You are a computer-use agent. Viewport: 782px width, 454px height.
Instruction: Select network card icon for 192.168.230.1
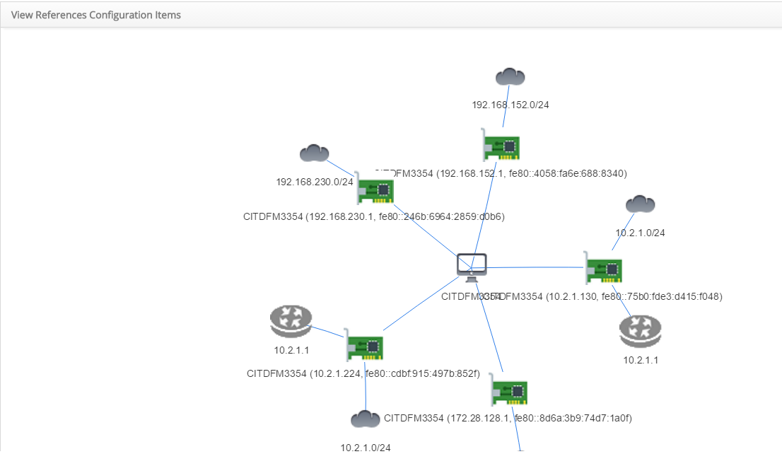(375, 190)
